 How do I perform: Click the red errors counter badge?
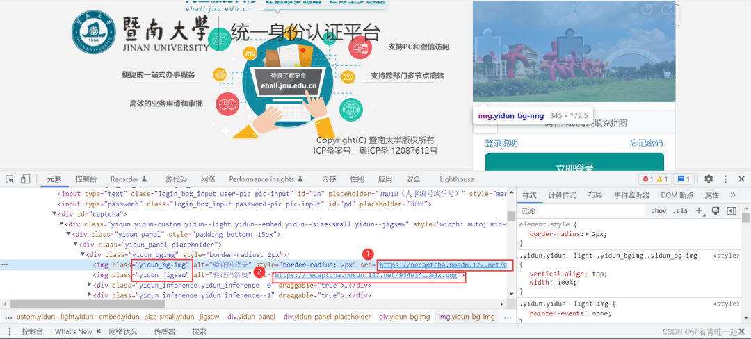click(x=647, y=179)
